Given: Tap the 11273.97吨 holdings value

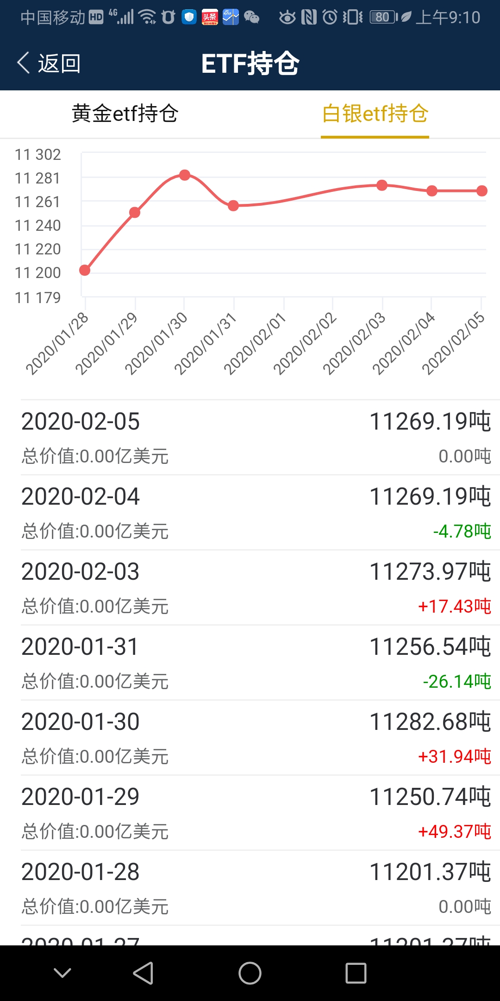Looking at the screenshot, I should click(430, 571).
